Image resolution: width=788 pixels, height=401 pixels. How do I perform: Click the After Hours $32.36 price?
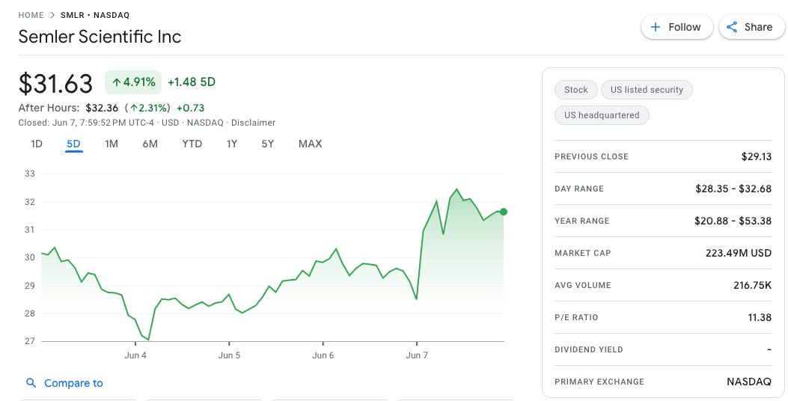pos(102,108)
